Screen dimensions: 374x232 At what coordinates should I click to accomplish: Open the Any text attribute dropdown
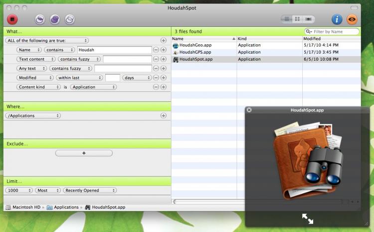32,68
